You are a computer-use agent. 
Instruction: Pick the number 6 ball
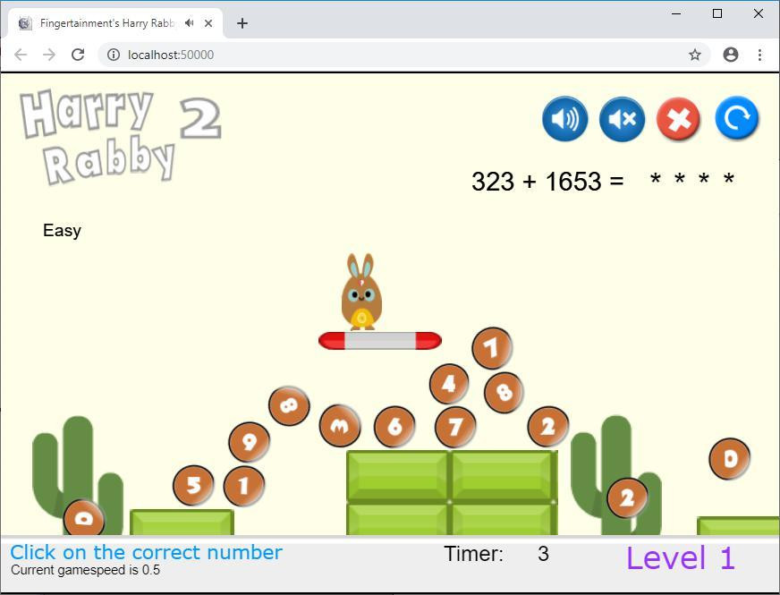[x=394, y=427]
